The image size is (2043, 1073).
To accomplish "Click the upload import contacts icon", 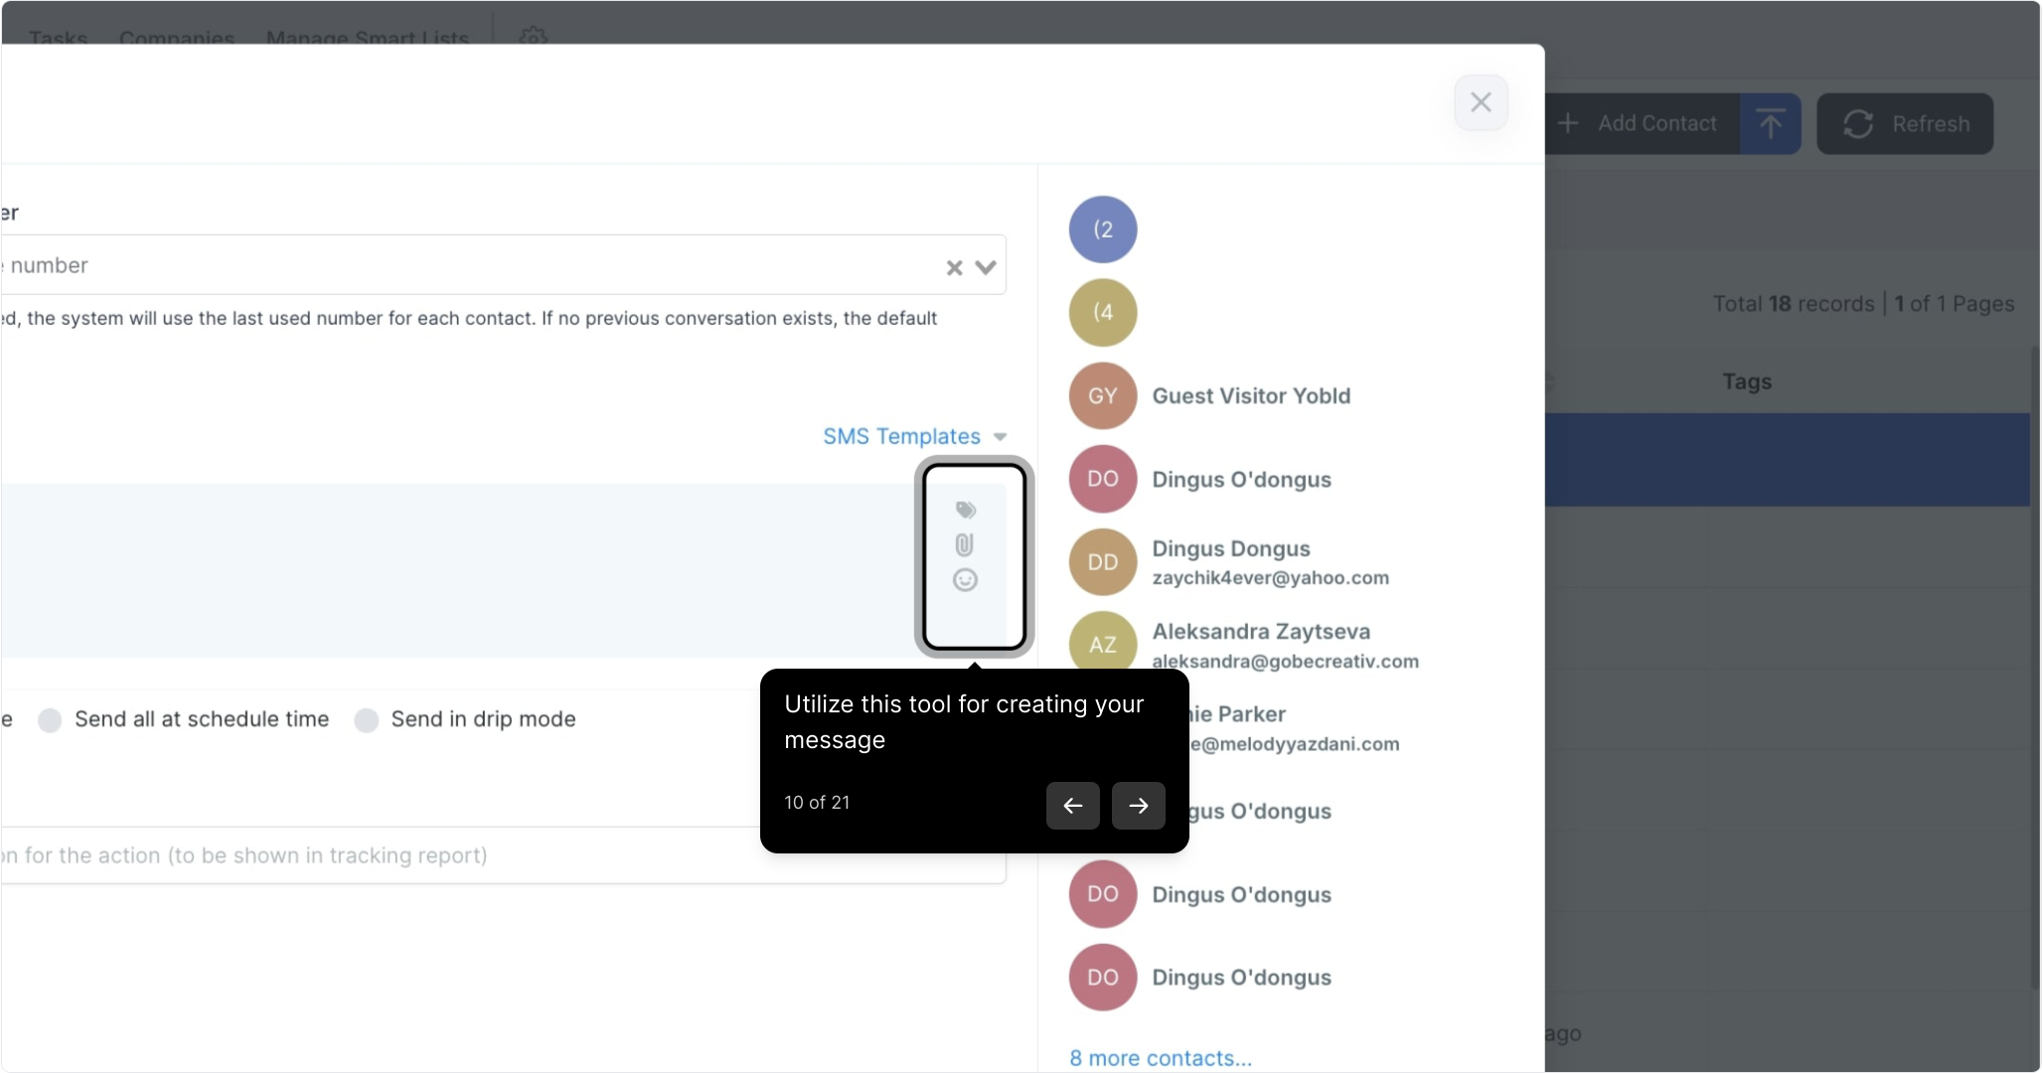I will [1770, 124].
